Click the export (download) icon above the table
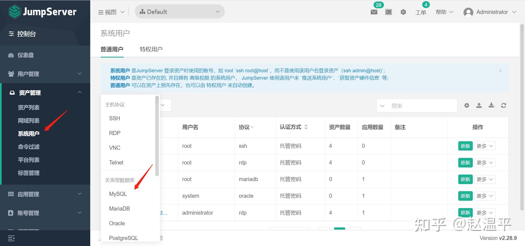This screenshot has width=525, height=246. (491, 106)
